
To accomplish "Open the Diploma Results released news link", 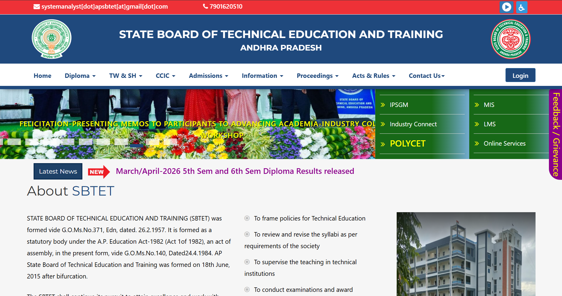I will pos(235,171).
